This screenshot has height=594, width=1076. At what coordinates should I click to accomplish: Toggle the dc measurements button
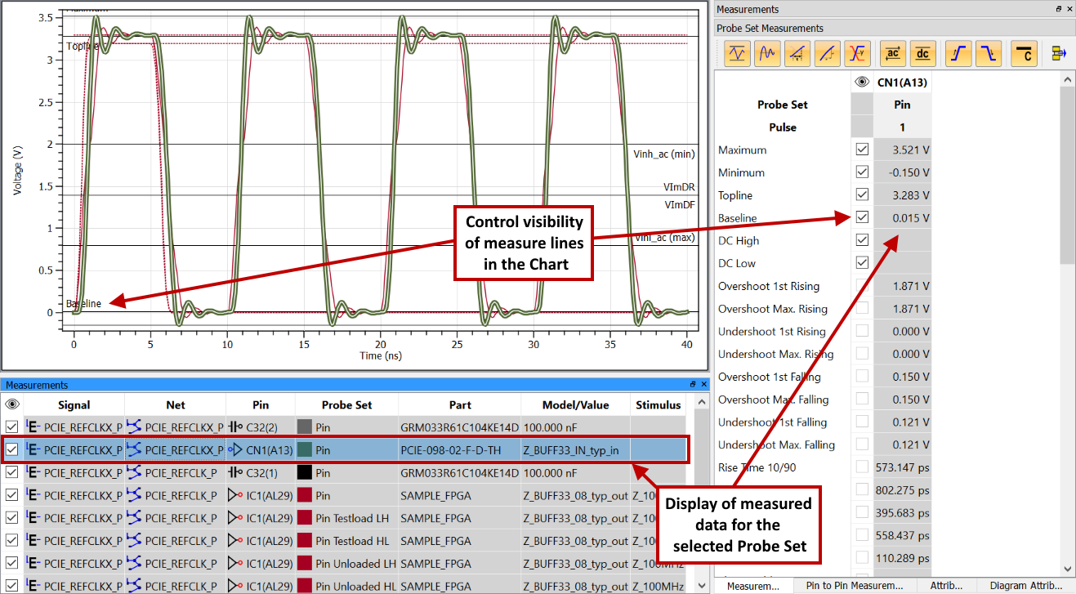coord(923,54)
